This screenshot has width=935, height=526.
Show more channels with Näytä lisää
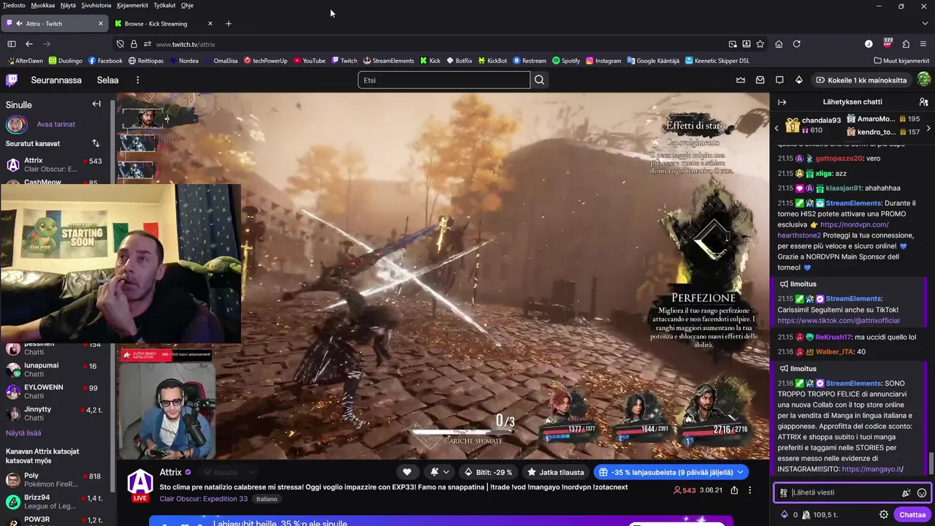click(23, 433)
